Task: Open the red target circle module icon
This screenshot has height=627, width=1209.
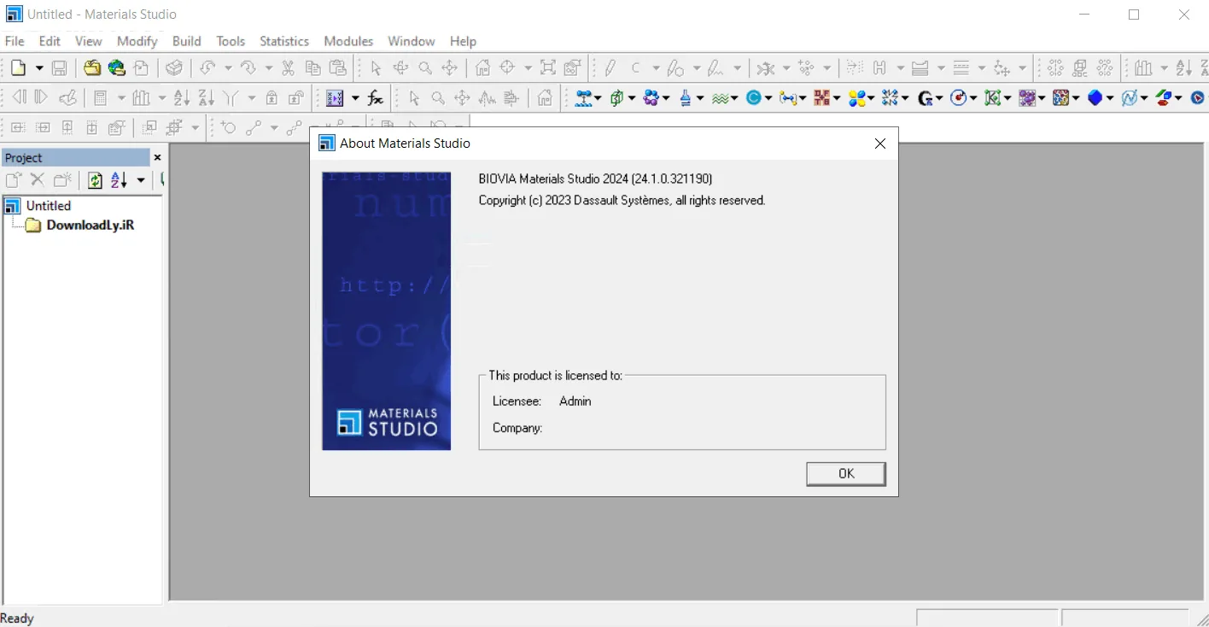Action: (x=960, y=98)
